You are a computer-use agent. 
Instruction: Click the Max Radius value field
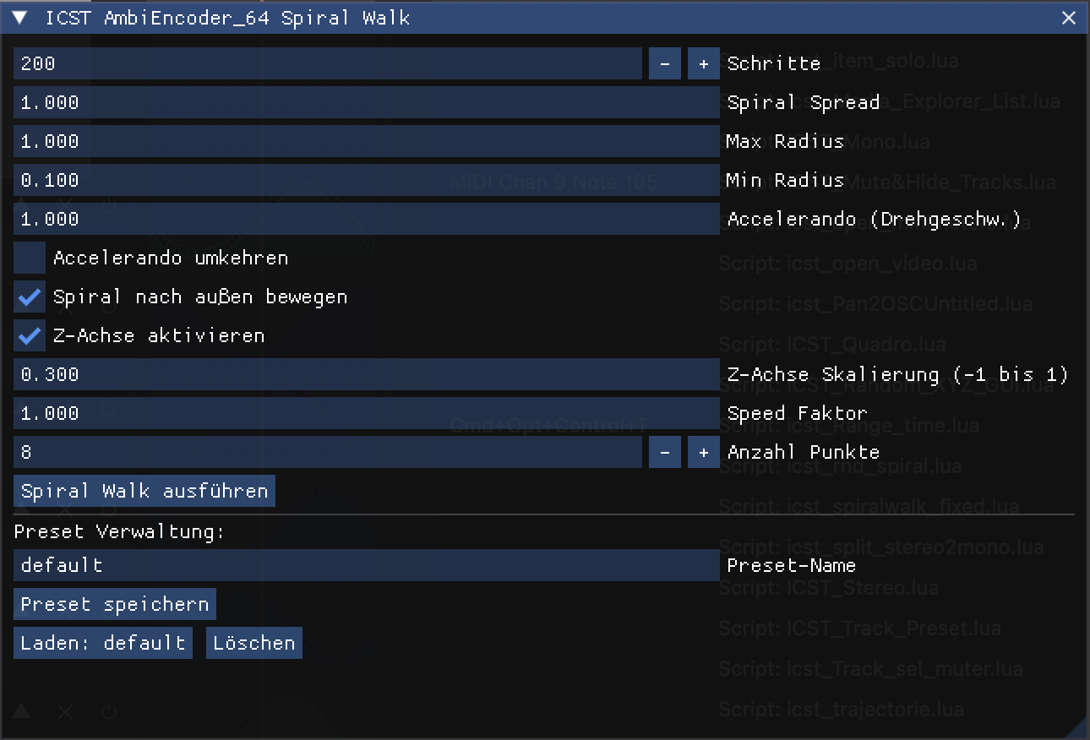[x=366, y=141]
